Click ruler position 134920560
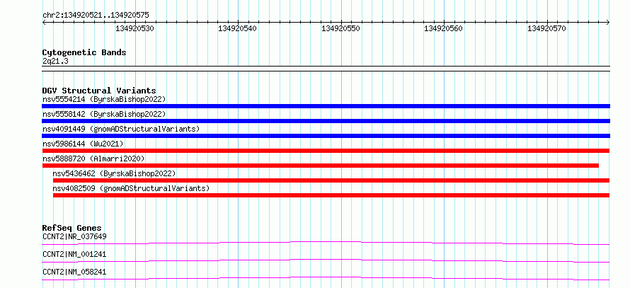 [444, 28]
